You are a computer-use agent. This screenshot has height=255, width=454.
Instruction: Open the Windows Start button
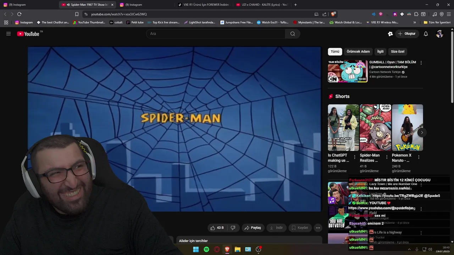196,249
